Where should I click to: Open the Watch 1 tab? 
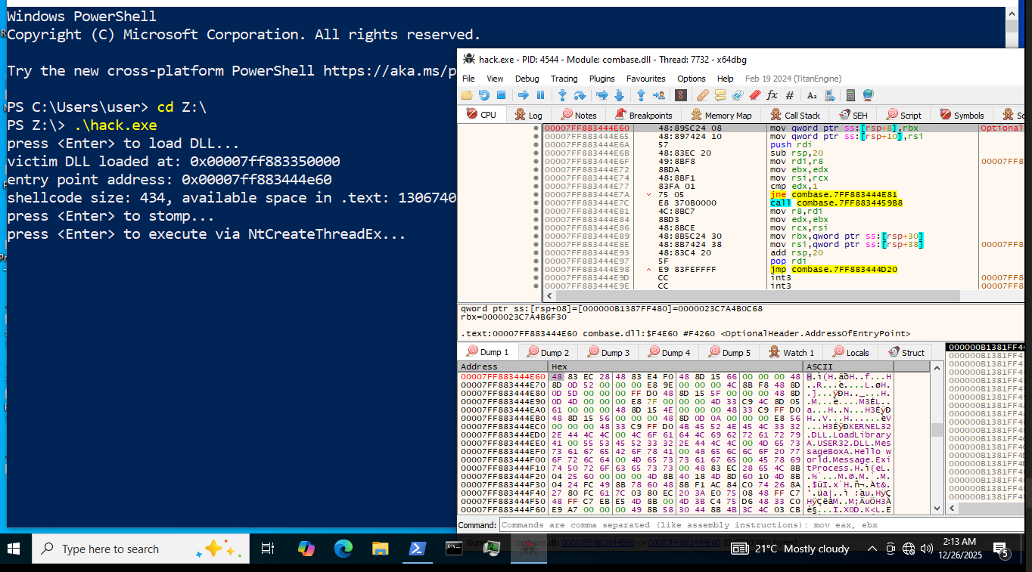pos(791,352)
